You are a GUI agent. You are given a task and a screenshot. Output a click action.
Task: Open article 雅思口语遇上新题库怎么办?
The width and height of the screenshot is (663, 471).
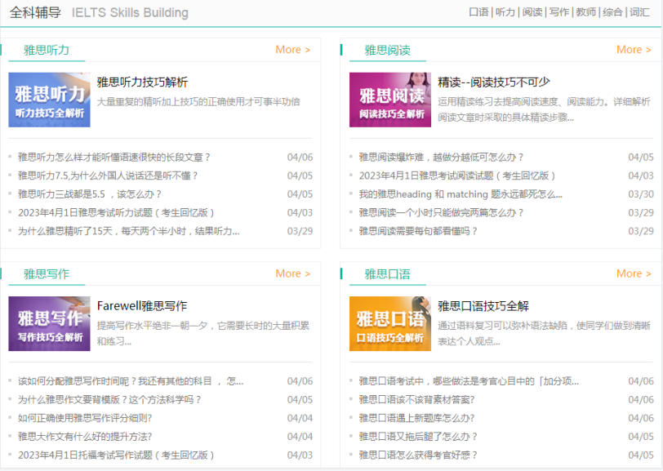[x=416, y=418]
